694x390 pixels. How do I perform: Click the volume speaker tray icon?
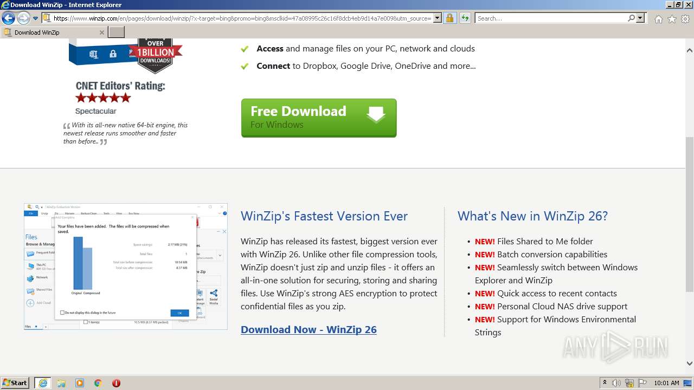616,383
